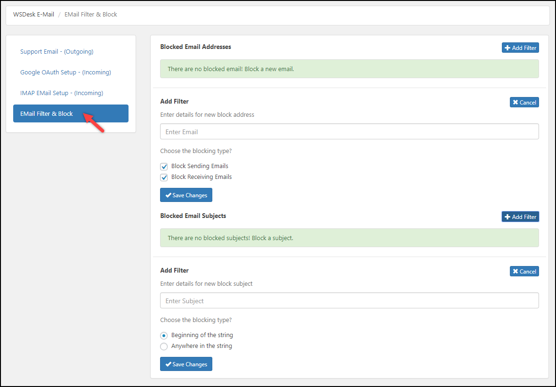The width and height of the screenshot is (556, 387).
Task: Toggle Block Sending Emails checkbox
Action: tap(164, 167)
